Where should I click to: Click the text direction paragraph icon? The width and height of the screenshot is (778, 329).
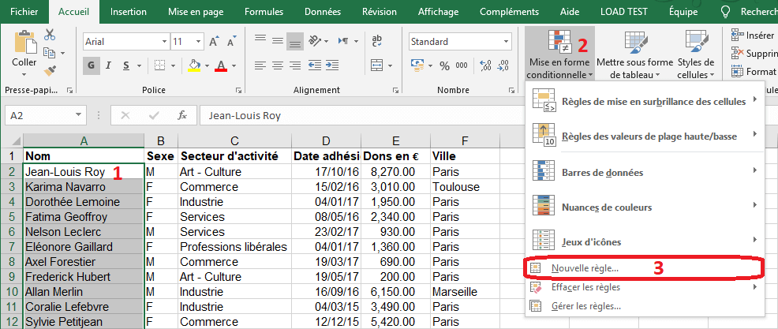(x=343, y=41)
